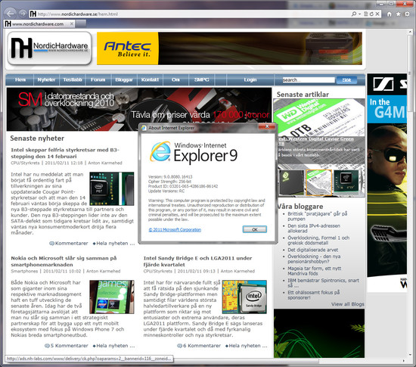Click 5 Kommentarer under the Nokia article

coord(67,346)
